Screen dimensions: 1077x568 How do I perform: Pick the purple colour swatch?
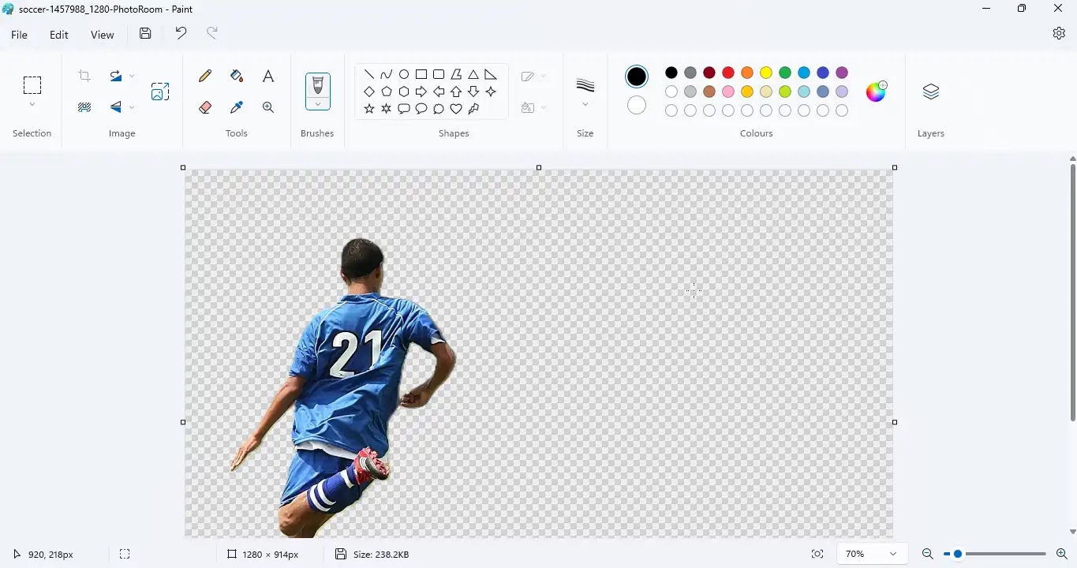click(x=842, y=73)
